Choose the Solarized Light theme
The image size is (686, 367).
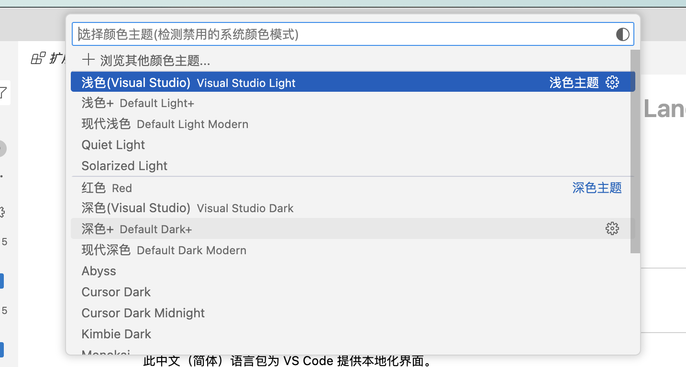pyautogui.click(x=124, y=166)
